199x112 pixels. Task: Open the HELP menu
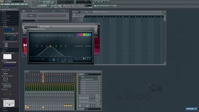click(x=26, y=4)
